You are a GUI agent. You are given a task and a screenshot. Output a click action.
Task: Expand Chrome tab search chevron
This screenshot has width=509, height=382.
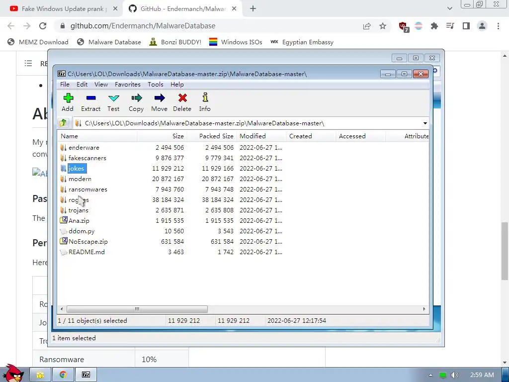click(x=449, y=8)
